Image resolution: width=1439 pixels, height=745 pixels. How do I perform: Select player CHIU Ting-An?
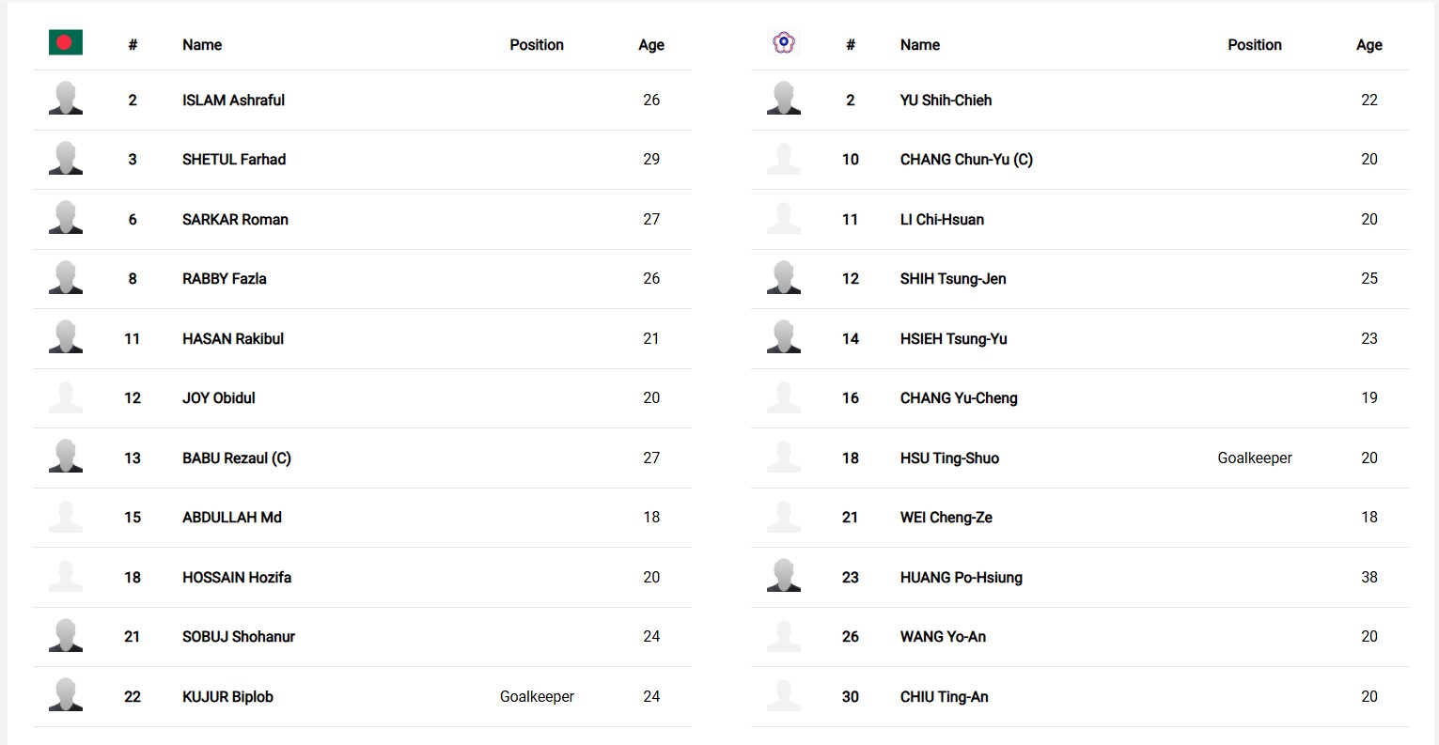944,697
